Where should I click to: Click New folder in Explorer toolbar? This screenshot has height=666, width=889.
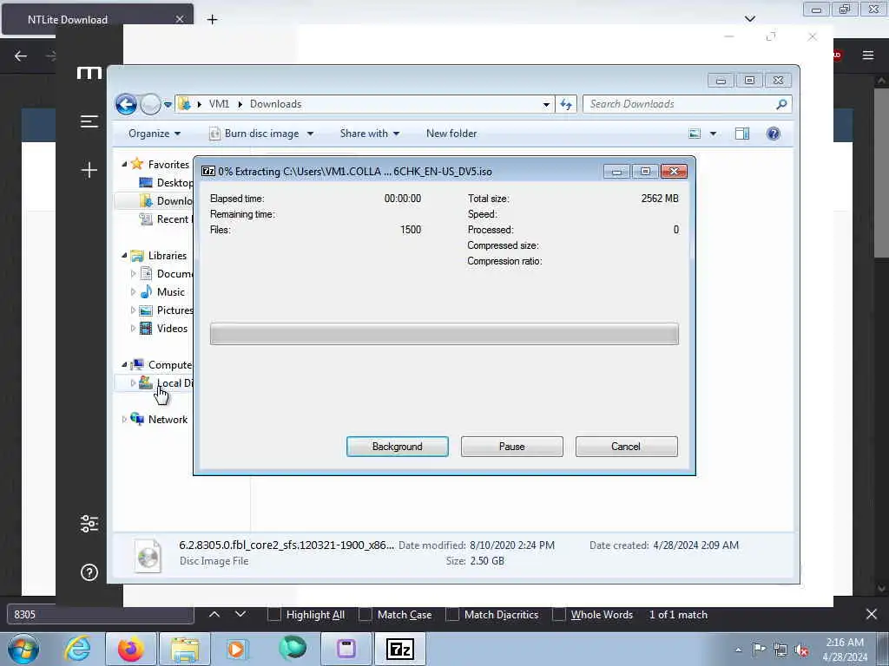click(x=451, y=134)
